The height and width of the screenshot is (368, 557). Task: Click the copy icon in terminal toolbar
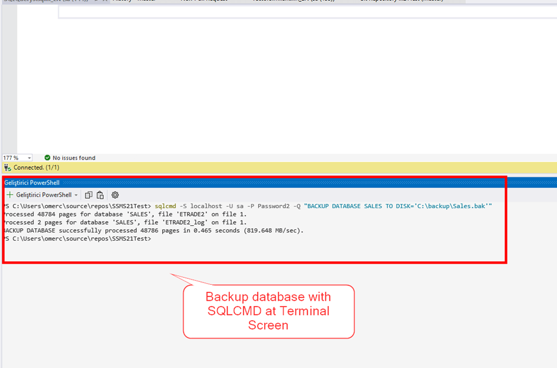88,195
